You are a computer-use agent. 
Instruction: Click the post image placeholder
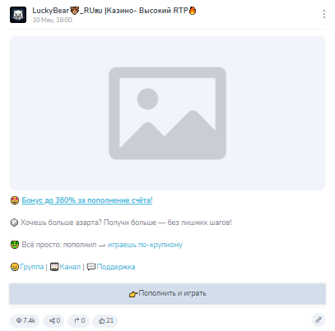(167, 113)
